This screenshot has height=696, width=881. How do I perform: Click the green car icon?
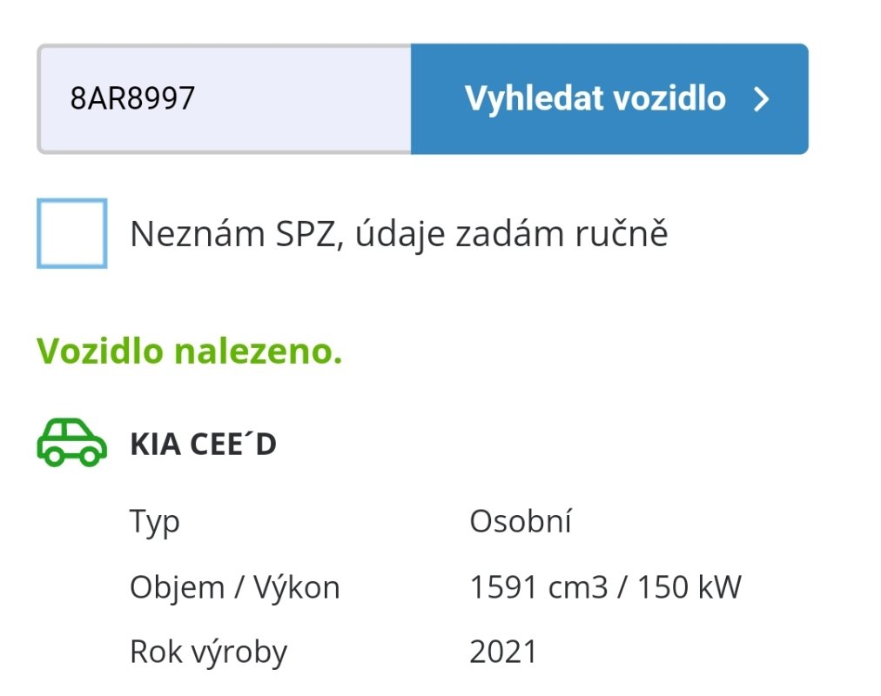coord(72,442)
